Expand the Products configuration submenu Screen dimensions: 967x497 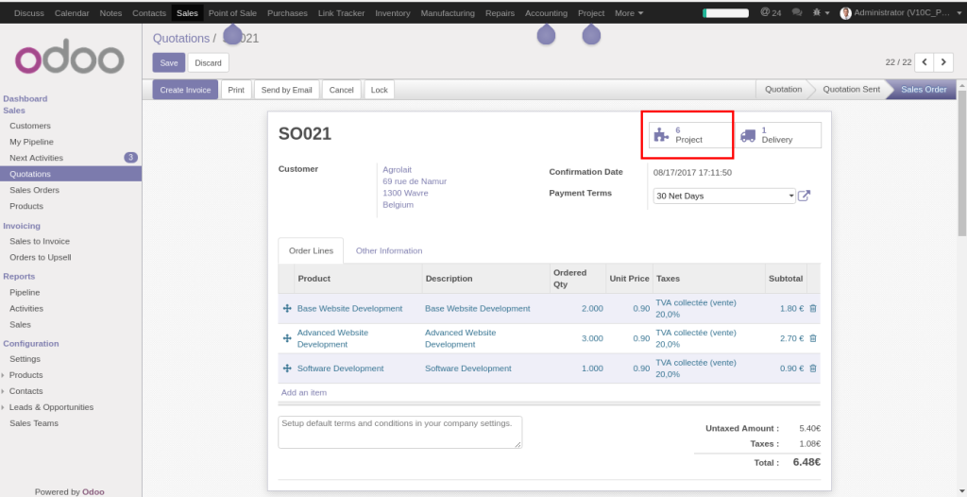point(25,375)
